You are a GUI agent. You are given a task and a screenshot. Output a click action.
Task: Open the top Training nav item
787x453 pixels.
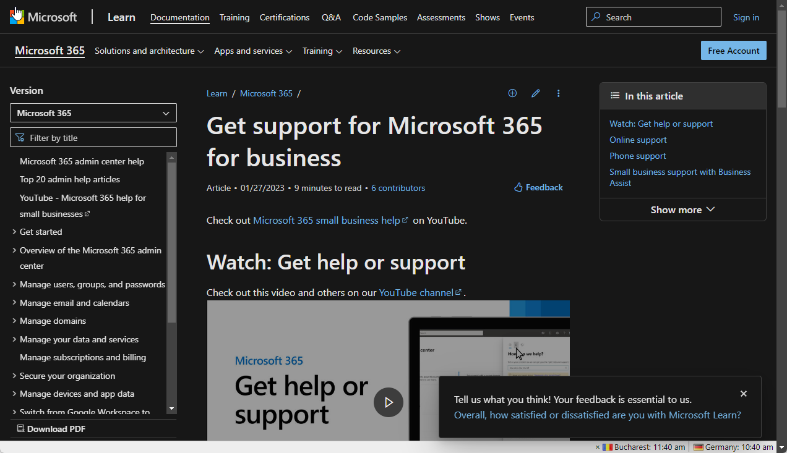coord(234,17)
